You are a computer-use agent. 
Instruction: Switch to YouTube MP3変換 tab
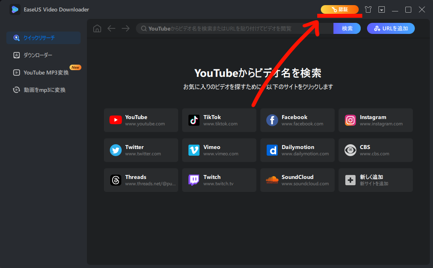click(x=46, y=73)
